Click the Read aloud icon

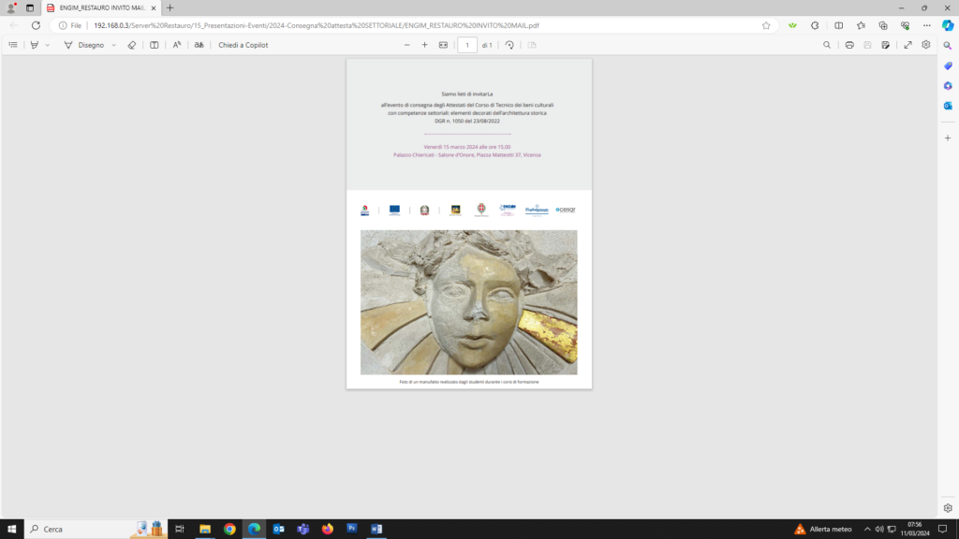176,45
